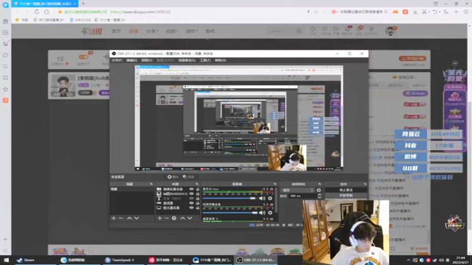Viewport: 472px width, 265px height.
Task: Lock the QQ图片 image source
Action: coord(198,194)
